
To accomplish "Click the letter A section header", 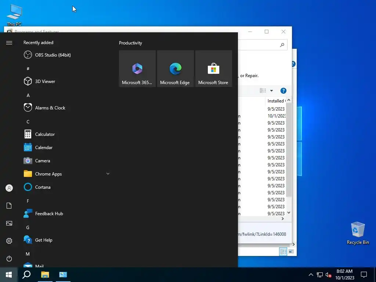I will coord(28,95).
